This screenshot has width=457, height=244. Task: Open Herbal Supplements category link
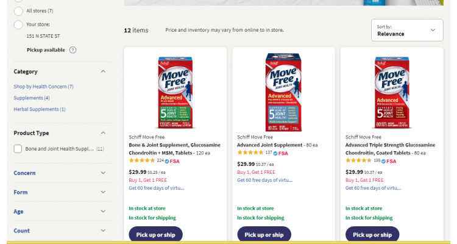pyautogui.click(x=40, y=109)
